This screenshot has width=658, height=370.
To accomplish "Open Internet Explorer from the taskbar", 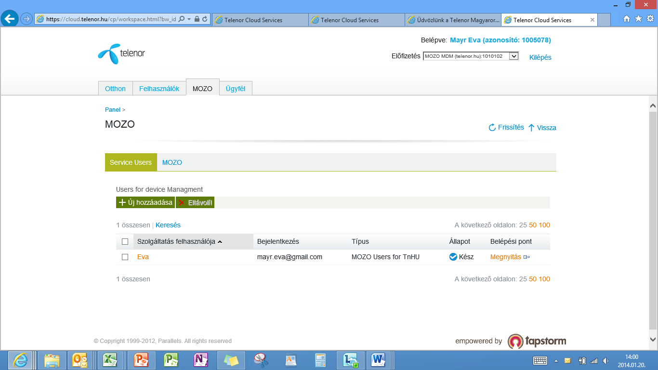I will 19,360.
